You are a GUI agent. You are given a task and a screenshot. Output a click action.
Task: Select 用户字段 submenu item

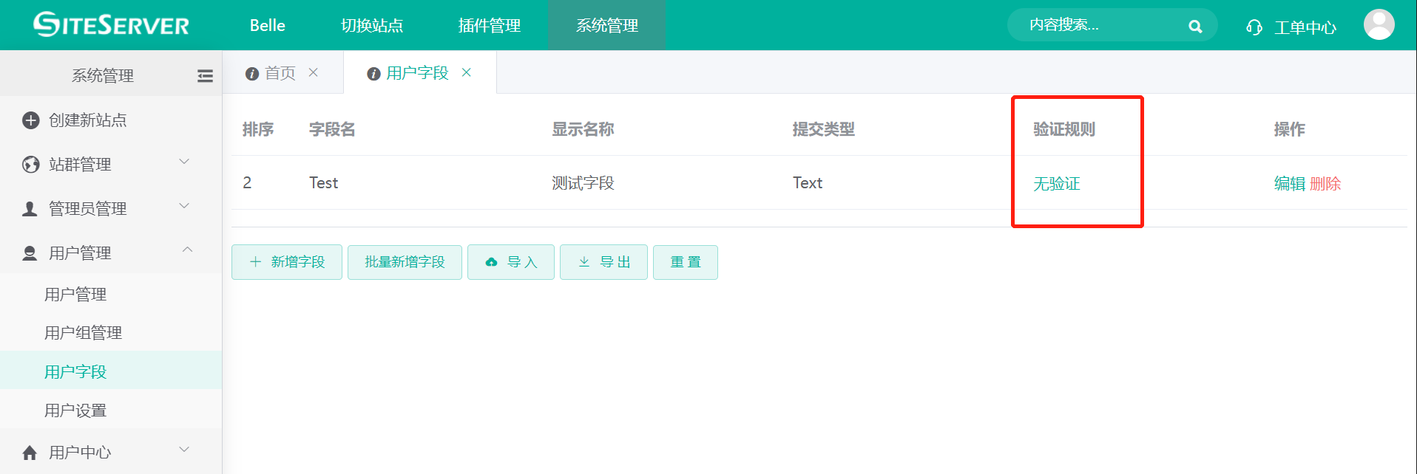coord(111,371)
